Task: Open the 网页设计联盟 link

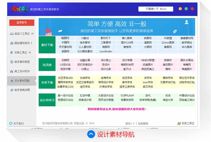Action: [106, 100]
